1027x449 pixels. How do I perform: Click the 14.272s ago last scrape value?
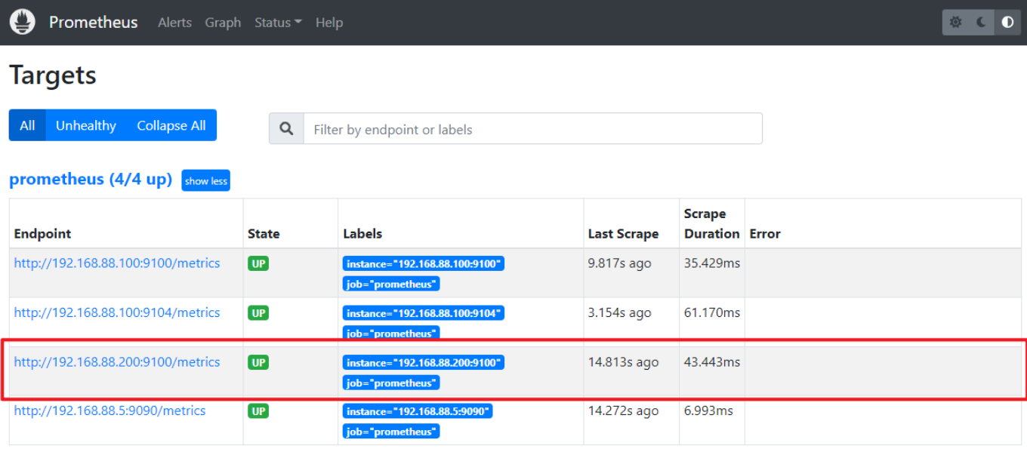(x=623, y=411)
